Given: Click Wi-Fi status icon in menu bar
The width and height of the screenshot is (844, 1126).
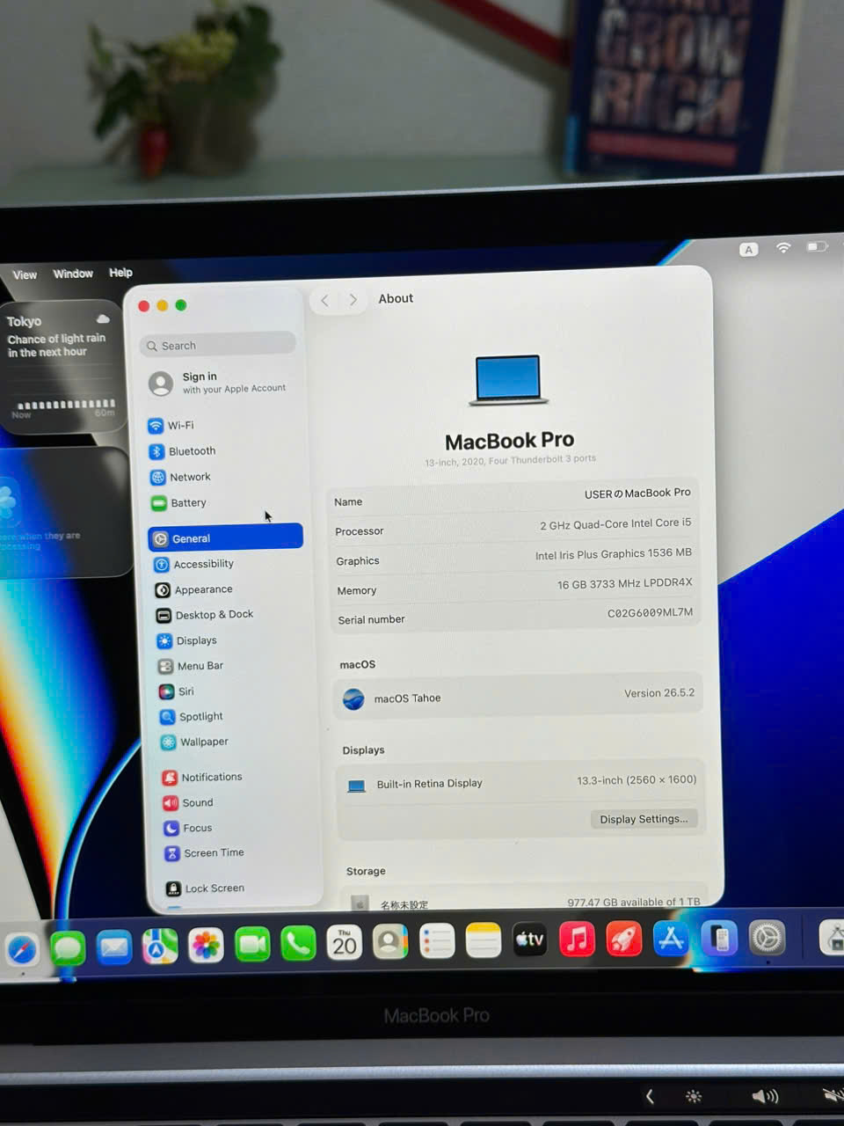Looking at the screenshot, I should click(783, 248).
